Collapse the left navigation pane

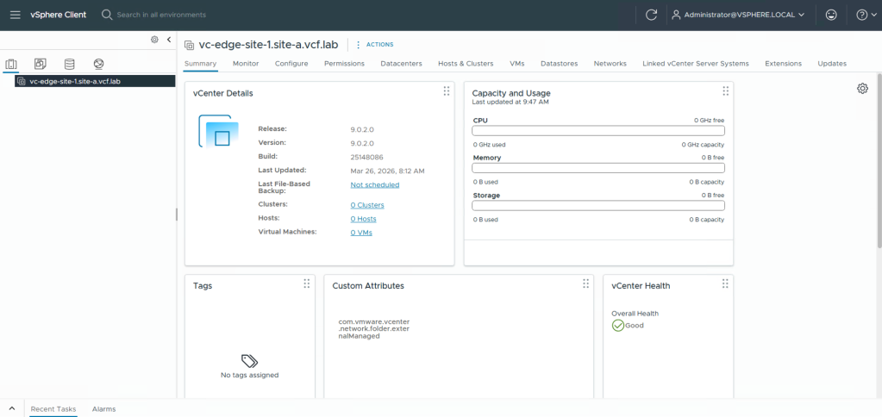point(169,40)
